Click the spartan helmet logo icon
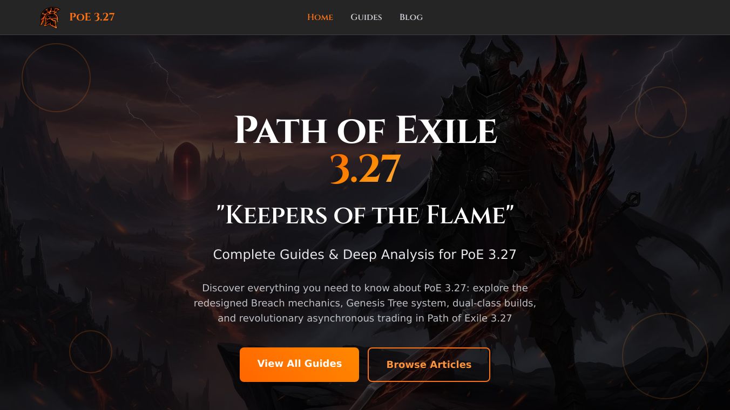This screenshot has height=410, width=730. point(50,17)
